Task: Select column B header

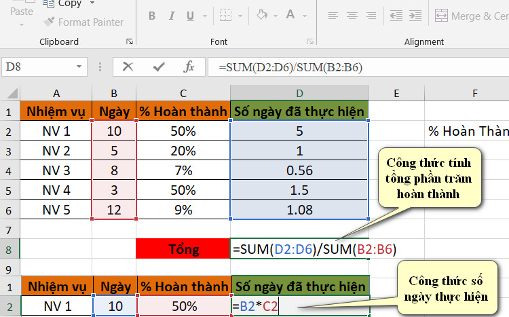Action: tap(114, 93)
